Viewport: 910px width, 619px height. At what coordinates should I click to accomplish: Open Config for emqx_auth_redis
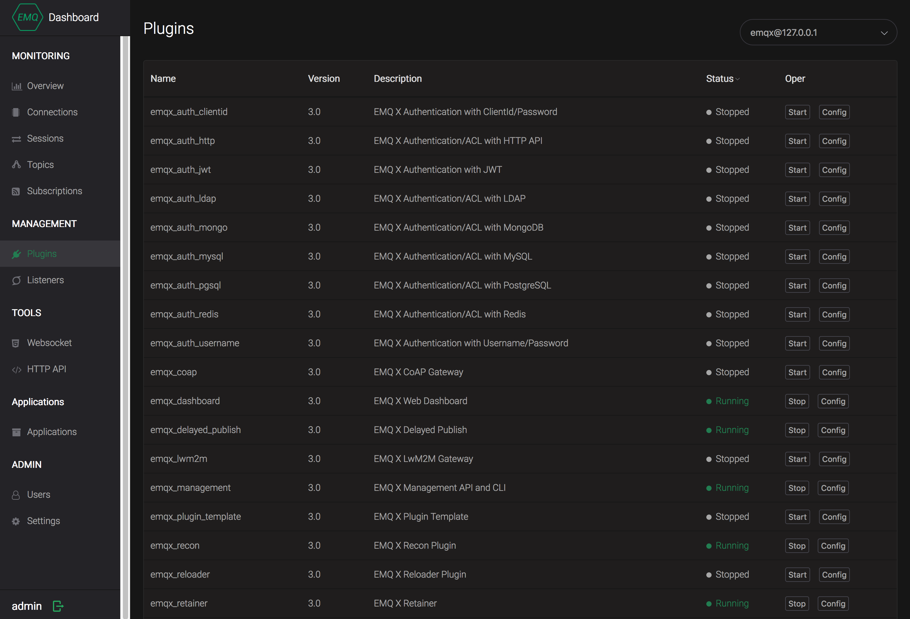pos(834,315)
